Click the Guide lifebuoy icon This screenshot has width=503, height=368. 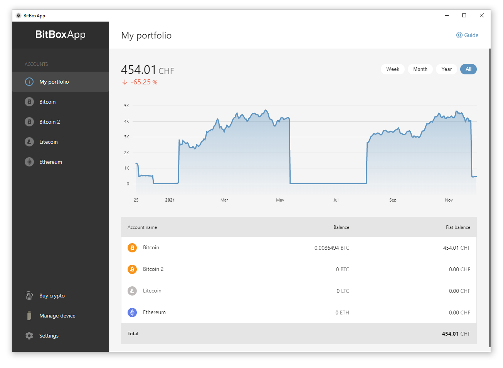click(459, 35)
